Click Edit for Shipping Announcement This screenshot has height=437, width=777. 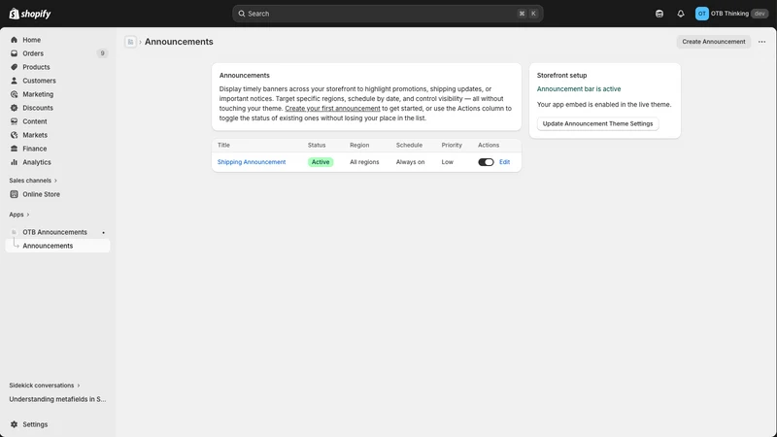(504, 162)
